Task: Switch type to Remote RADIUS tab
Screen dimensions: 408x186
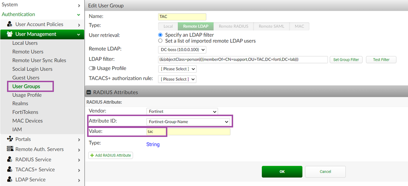Action: tap(234, 27)
